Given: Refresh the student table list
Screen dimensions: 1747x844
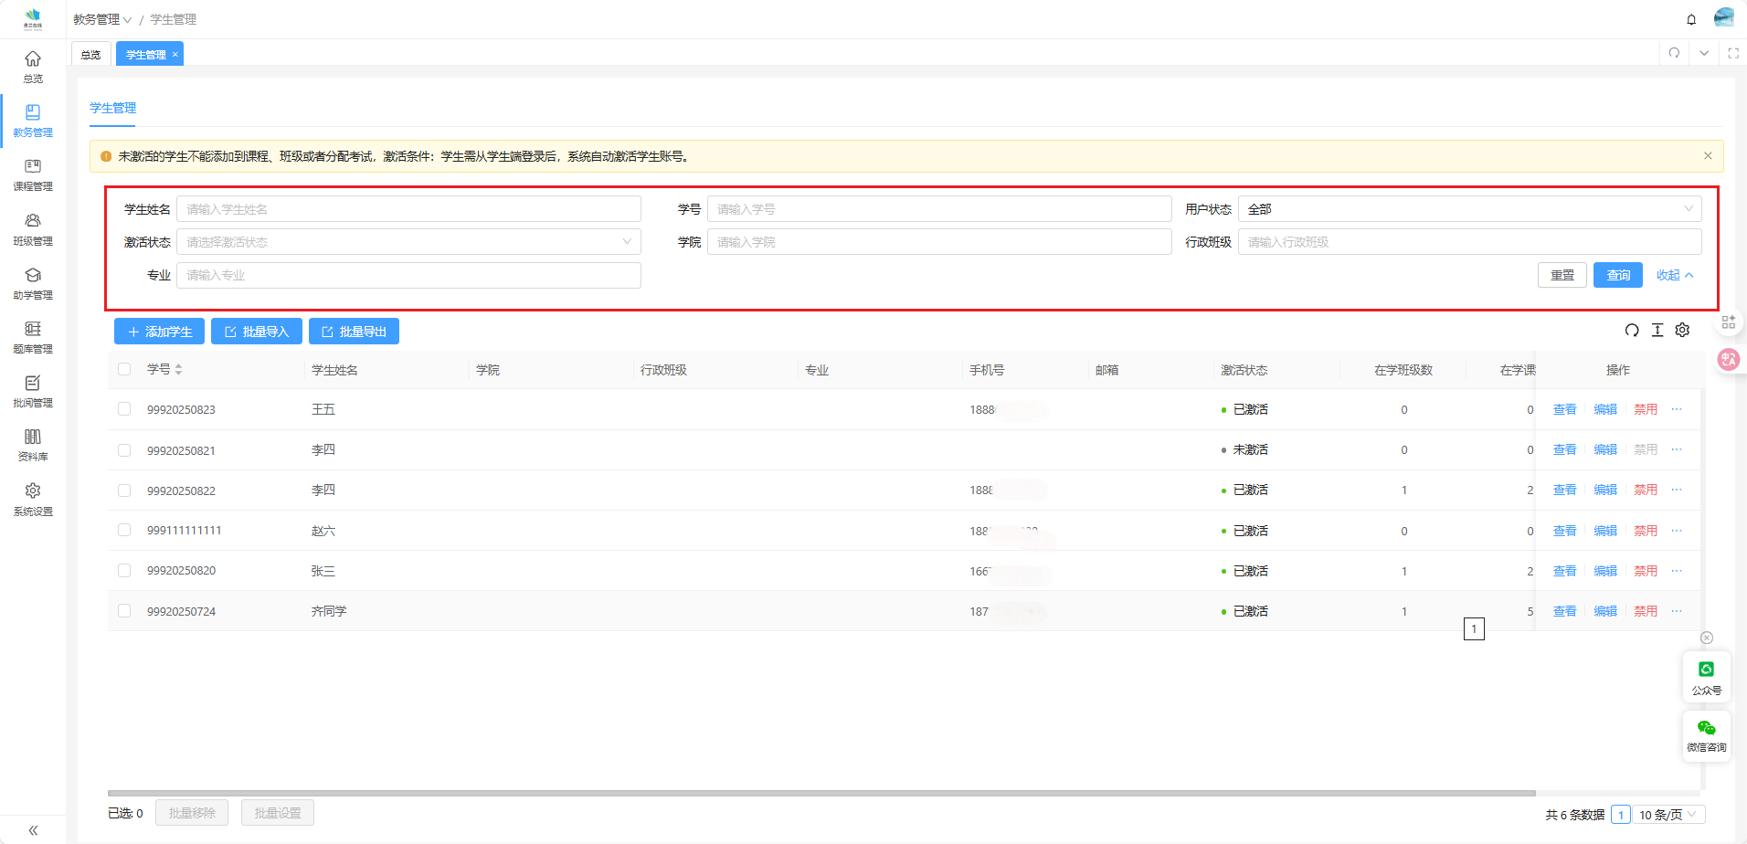Looking at the screenshot, I should pyautogui.click(x=1632, y=331).
